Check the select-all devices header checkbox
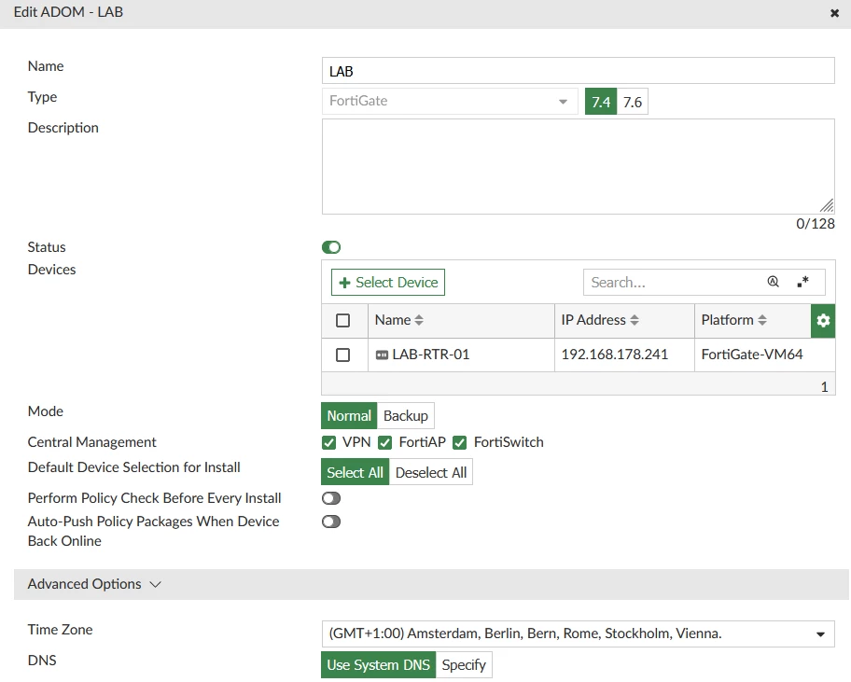Image resolution: width=851 pixels, height=682 pixels. click(x=342, y=320)
